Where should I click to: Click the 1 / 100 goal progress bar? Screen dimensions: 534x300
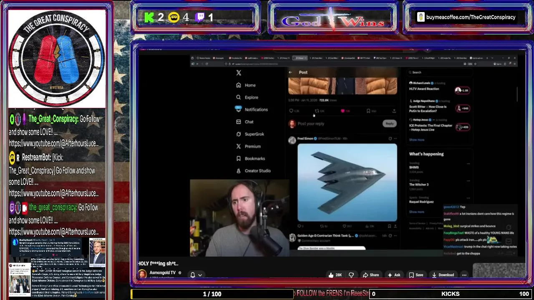click(x=212, y=294)
